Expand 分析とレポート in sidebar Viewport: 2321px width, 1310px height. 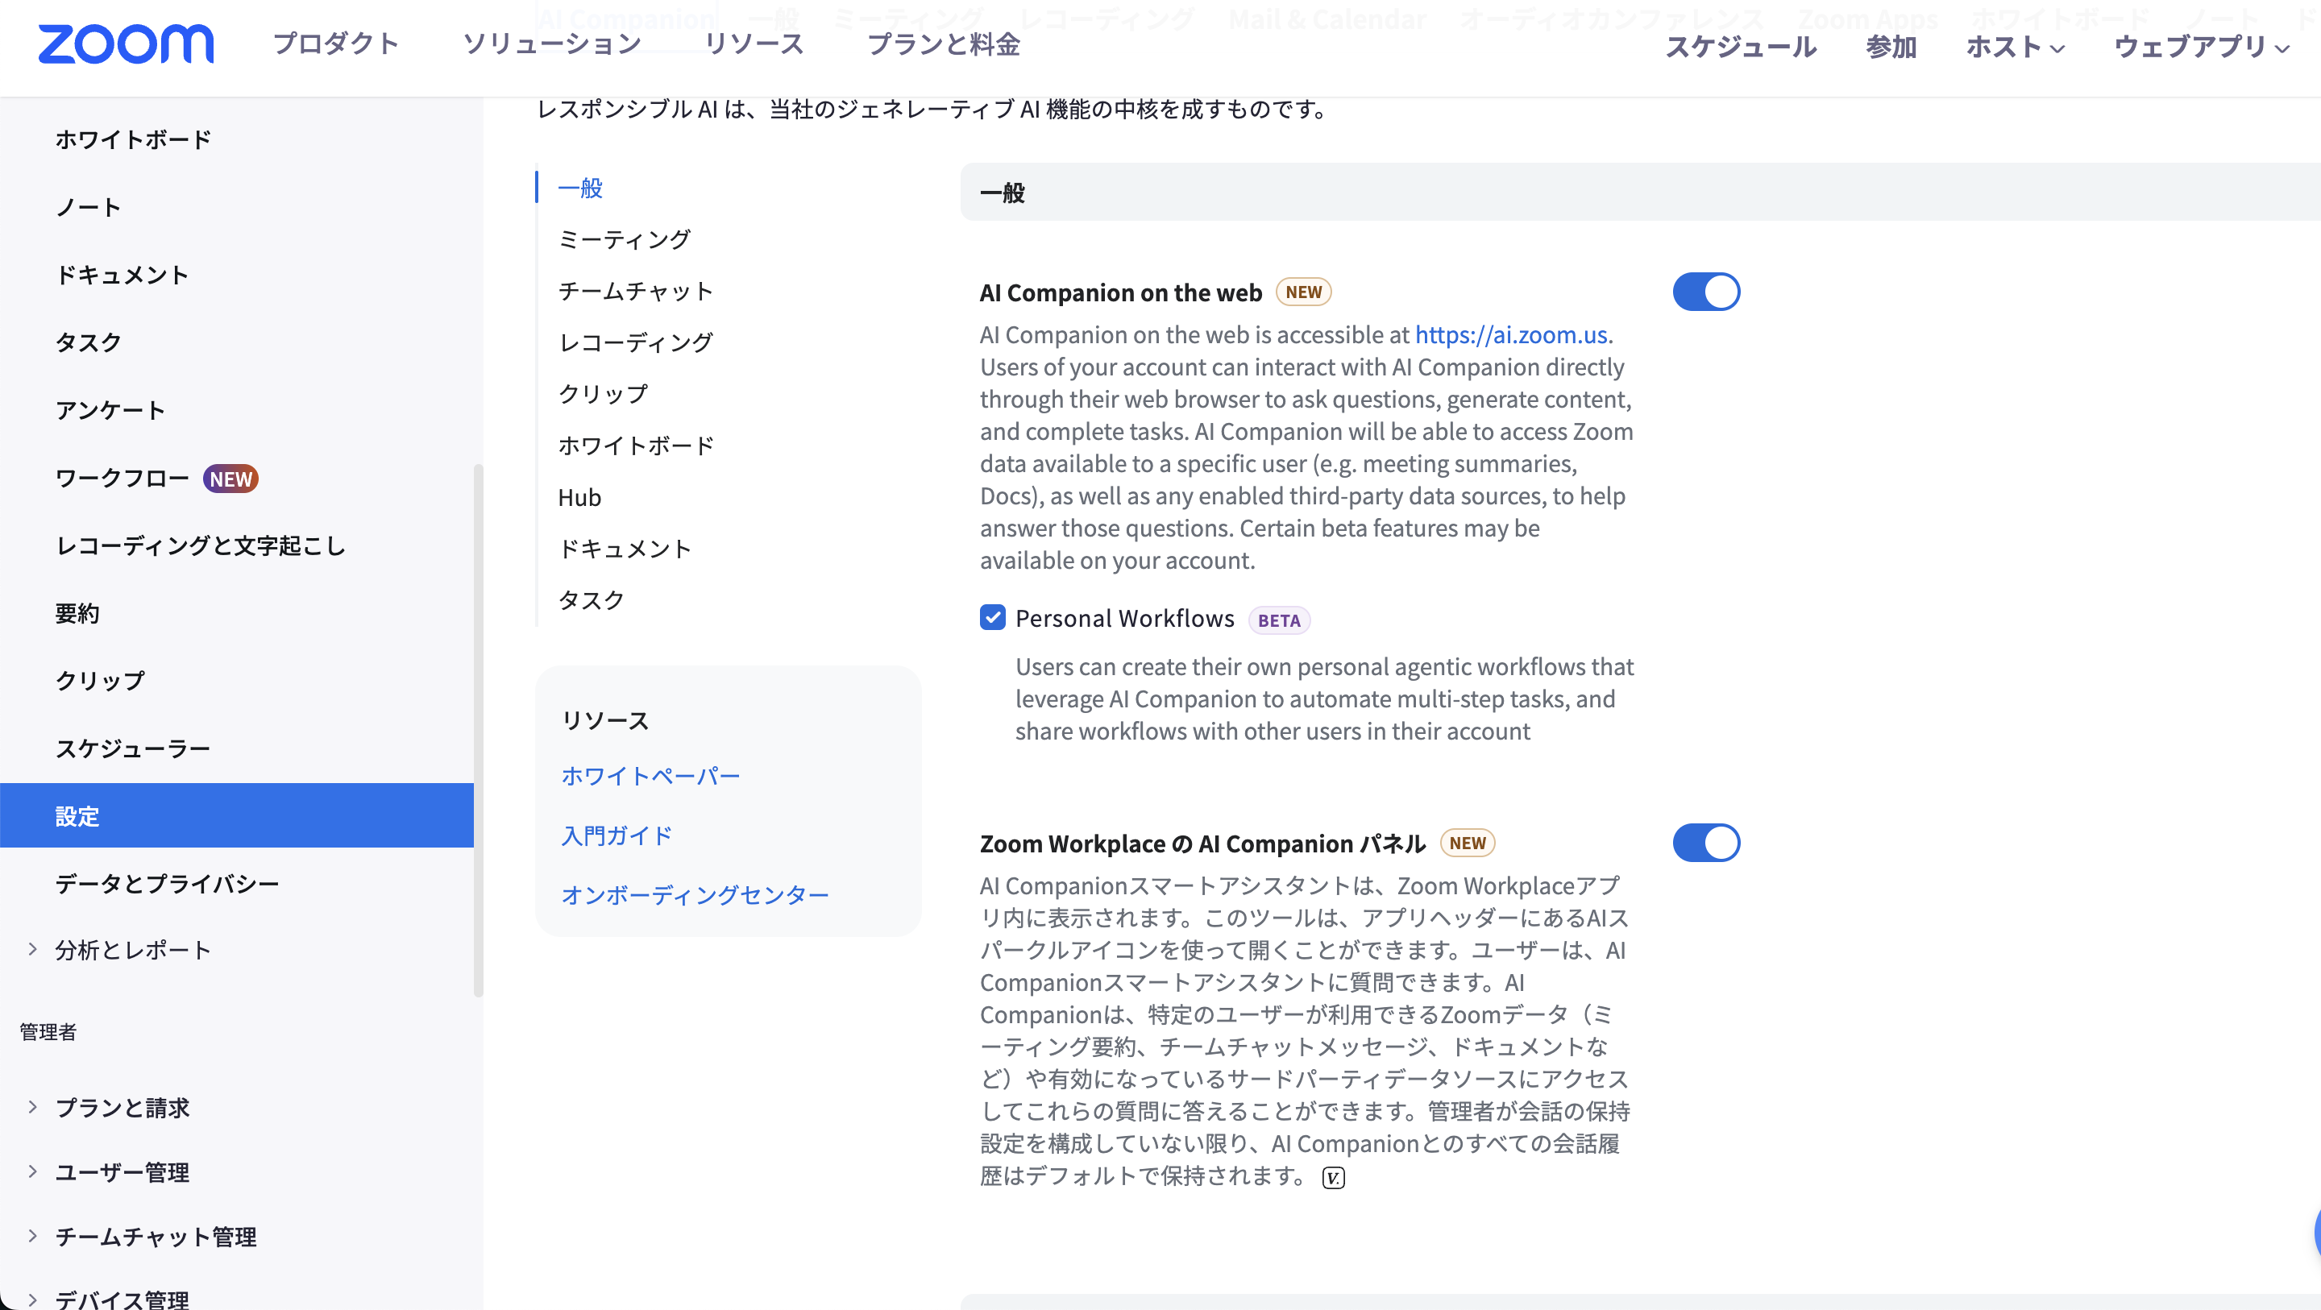32,949
